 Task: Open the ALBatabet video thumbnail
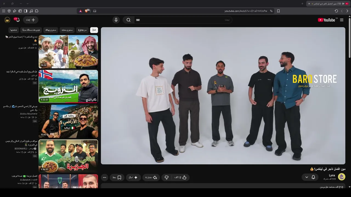pos(68,181)
